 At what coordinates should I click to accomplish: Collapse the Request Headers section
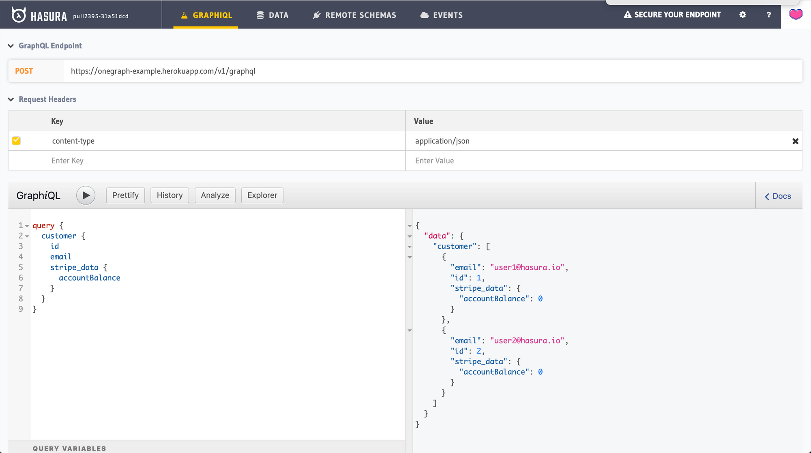[x=11, y=99]
